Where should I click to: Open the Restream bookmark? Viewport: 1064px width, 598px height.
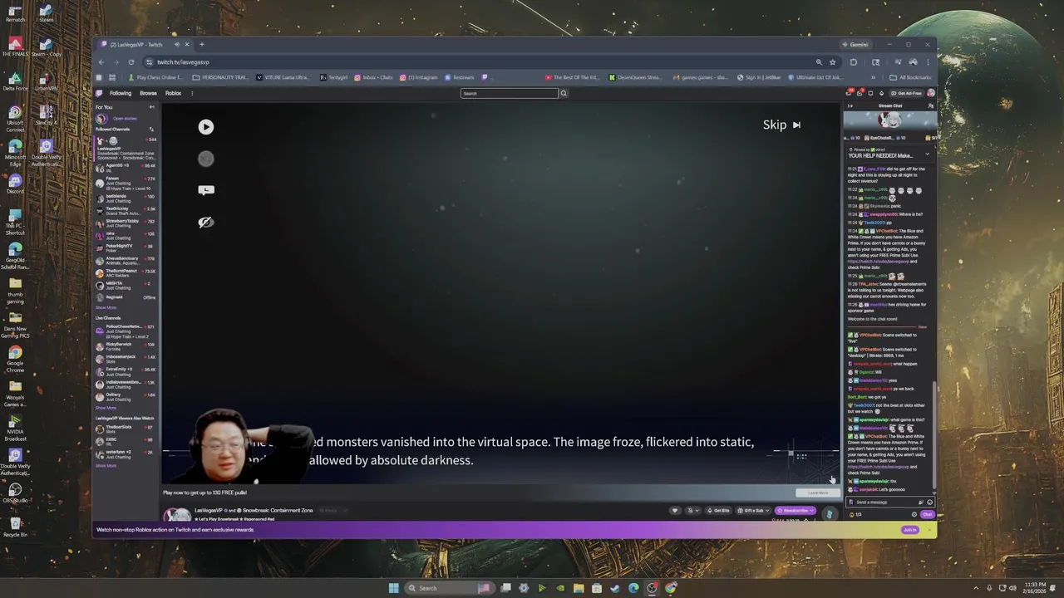click(x=460, y=77)
